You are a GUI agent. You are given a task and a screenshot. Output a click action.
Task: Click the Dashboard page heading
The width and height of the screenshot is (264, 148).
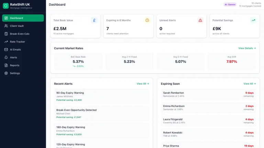[x=57, y=4]
